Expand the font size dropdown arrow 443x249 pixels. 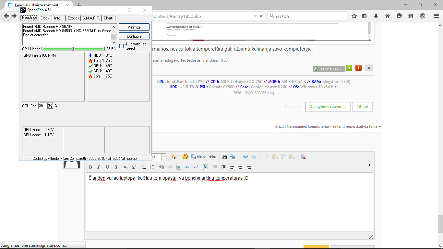[x=164, y=157]
